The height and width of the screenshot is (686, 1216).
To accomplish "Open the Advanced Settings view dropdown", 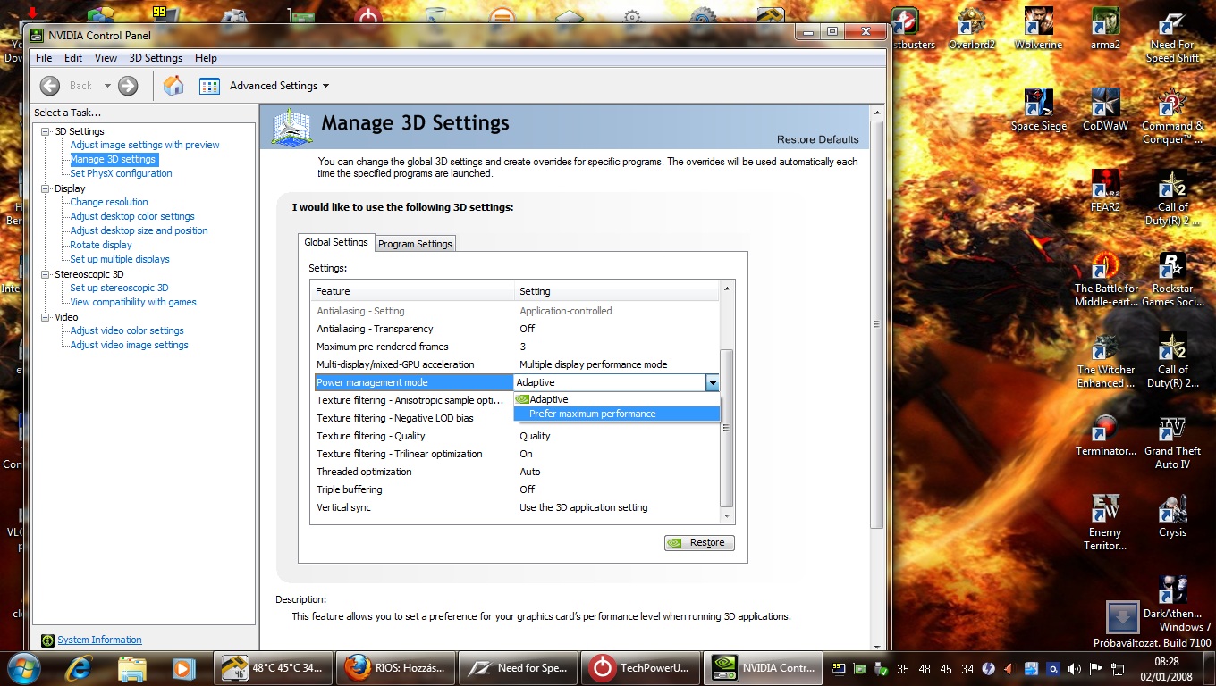I will 279,86.
